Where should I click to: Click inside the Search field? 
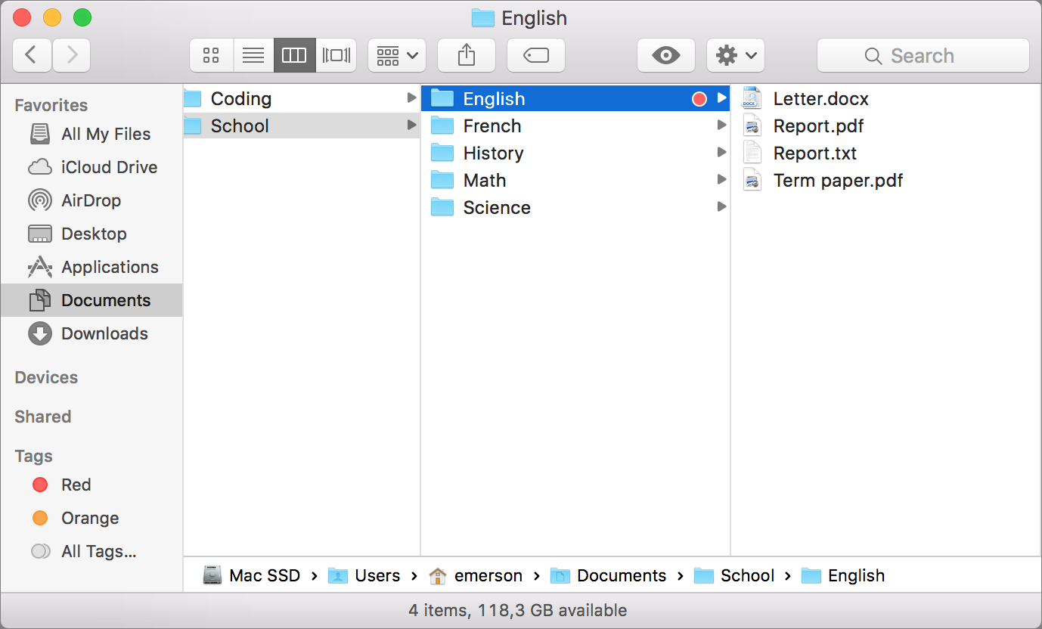pyautogui.click(x=923, y=55)
